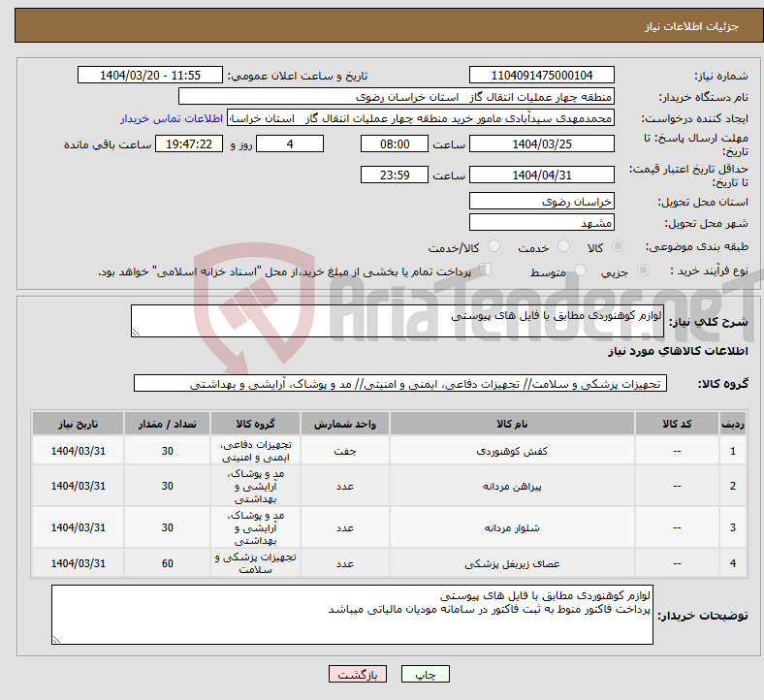Click the province field خراسان رضوی
Viewport: 764px width, 700px height.
pyautogui.click(x=541, y=201)
